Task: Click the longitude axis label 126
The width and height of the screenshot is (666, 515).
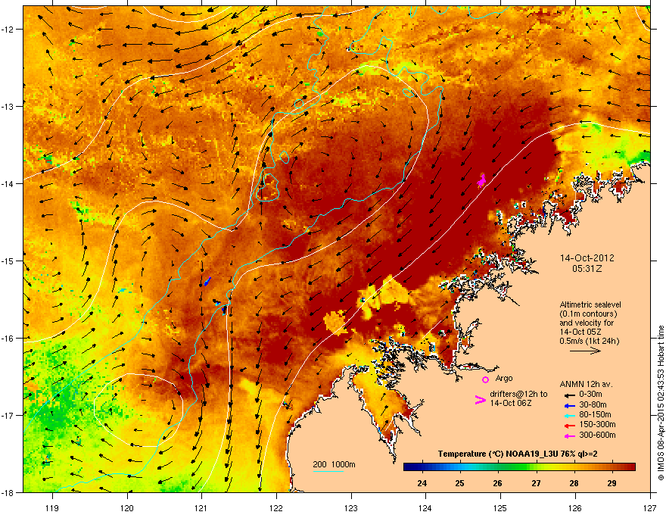Action: (575, 507)
